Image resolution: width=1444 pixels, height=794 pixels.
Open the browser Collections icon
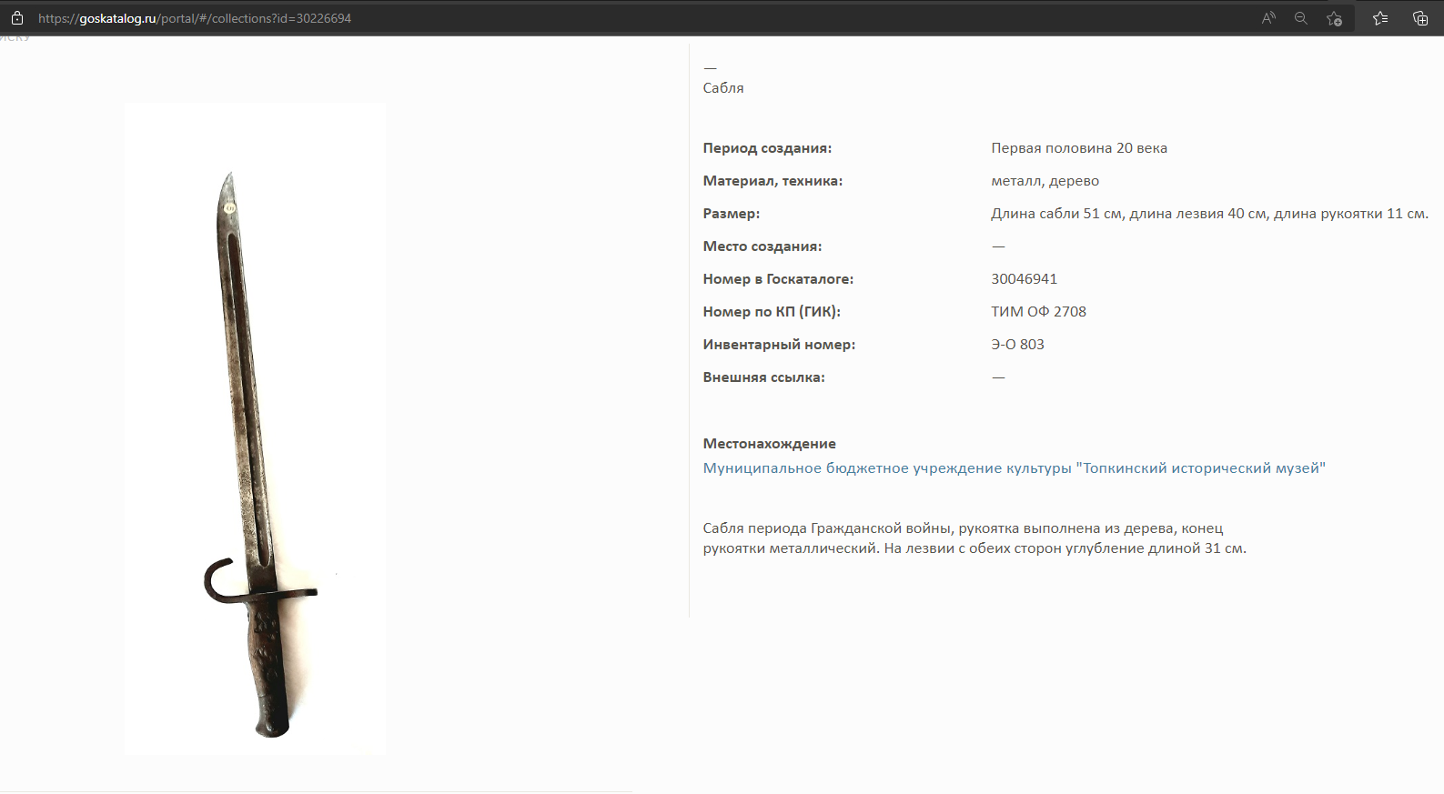tap(1419, 18)
